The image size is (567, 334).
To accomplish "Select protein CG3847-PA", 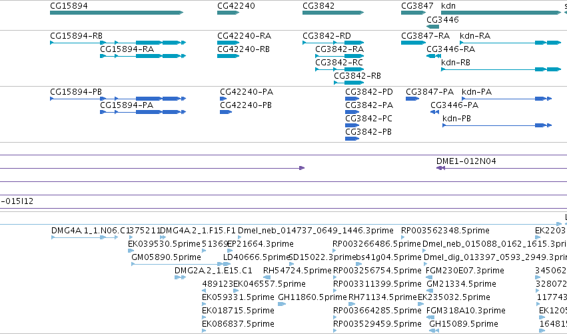I will pyautogui.click(x=430, y=92).
